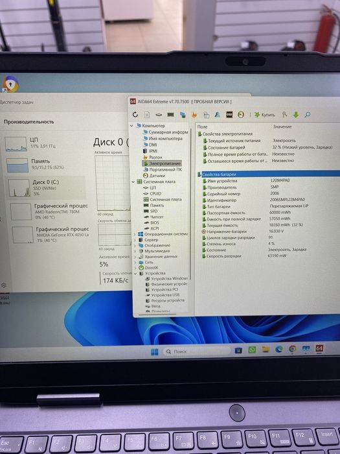The width and height of the screenshot is (340, 454).
Task: Select Суммарная информация in the tree
Action: 165,132
